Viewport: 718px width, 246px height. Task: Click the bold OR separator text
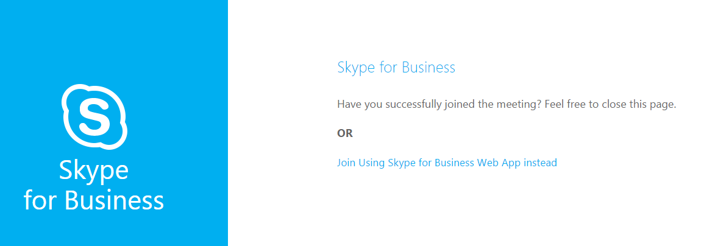tap(345, 133)
